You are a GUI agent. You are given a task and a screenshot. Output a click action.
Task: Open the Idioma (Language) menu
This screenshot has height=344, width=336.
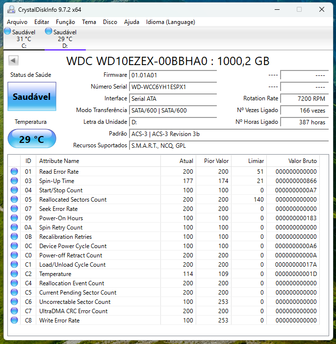click(170, 22)
